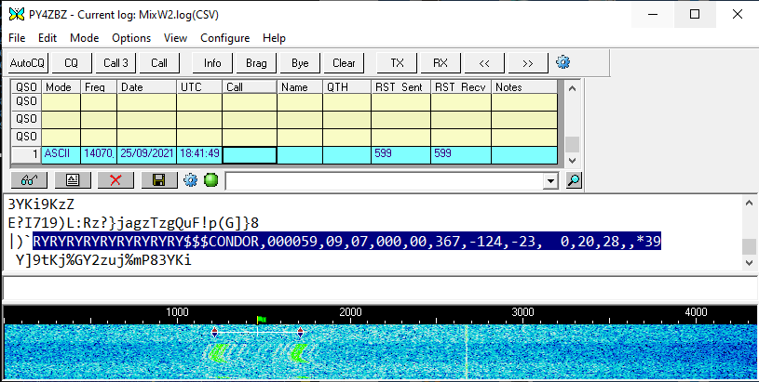Open settings gear beside the save icon
Viewport: 759px width, 382px height.
pos(191,180)
